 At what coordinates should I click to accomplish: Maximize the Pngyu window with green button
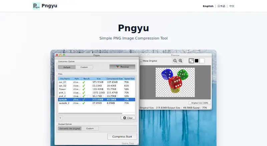[64, 55]
